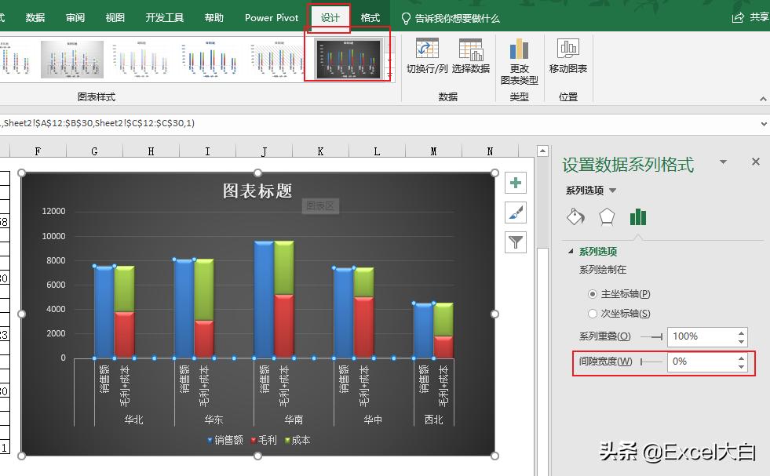The image size is (770, 476).
Task: Switch to the 格式 ribbon tab
Action: pyautogui.click(x=370, y=16)
